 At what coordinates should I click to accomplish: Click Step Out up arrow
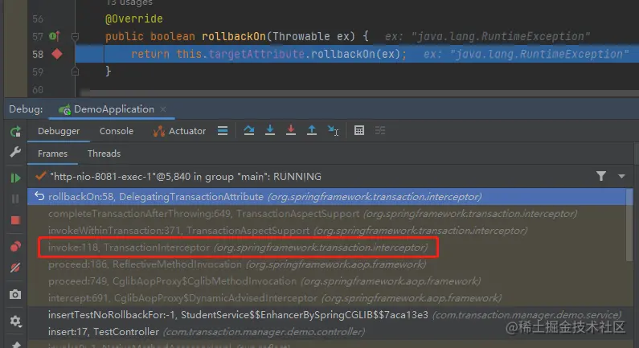(312, 130)
